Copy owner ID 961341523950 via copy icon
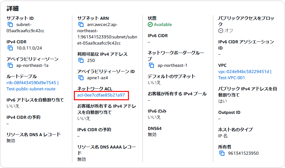 click(222, 153)
